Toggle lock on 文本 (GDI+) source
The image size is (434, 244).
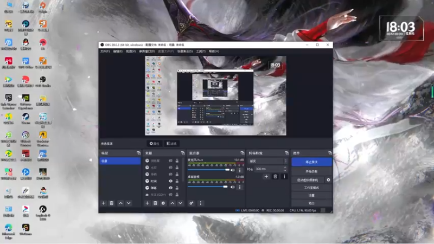177,195
